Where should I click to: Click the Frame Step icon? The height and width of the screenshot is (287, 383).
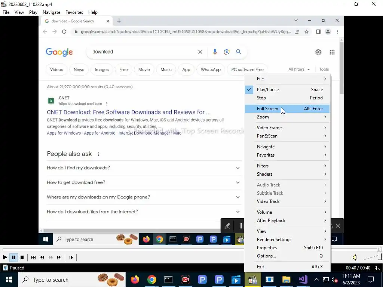click(71, 257)
